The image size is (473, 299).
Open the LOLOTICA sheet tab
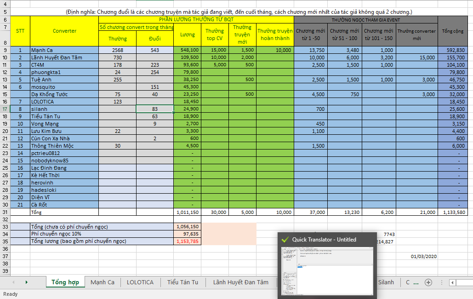(x=140, y=282)
